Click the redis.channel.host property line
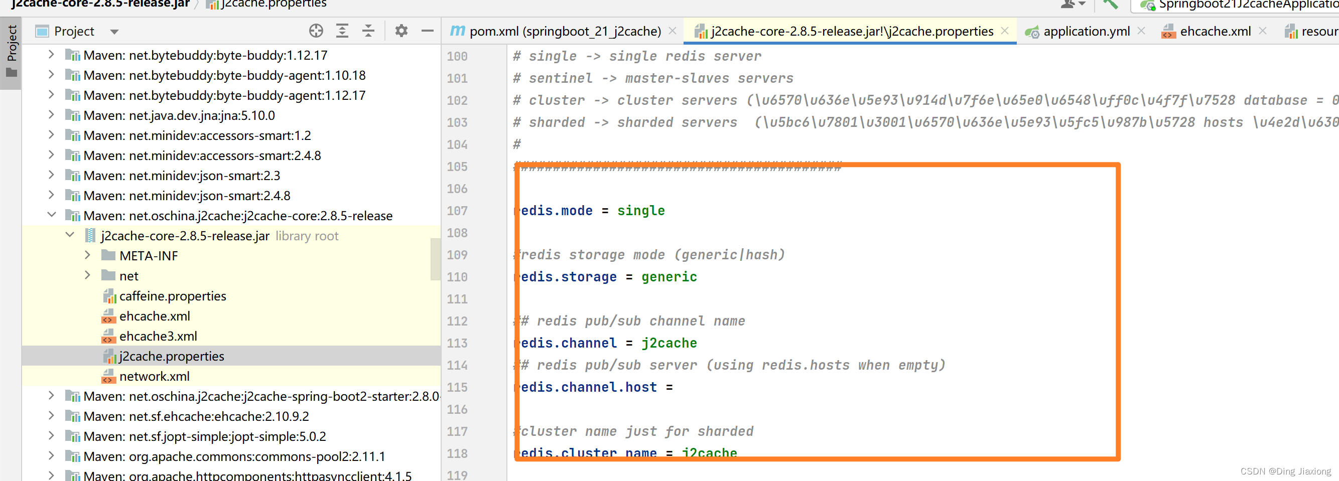Screen dimensions: 1339x481 point(593,388)
